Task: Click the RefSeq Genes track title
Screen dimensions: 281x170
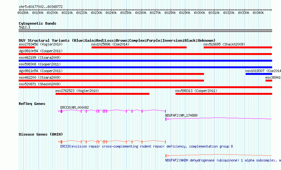Action: point(32,104)
